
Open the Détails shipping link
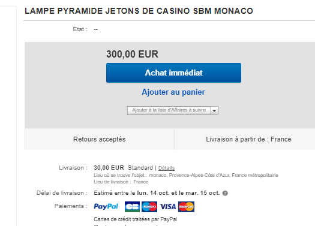pyautogui.click(x=167, y=168)
